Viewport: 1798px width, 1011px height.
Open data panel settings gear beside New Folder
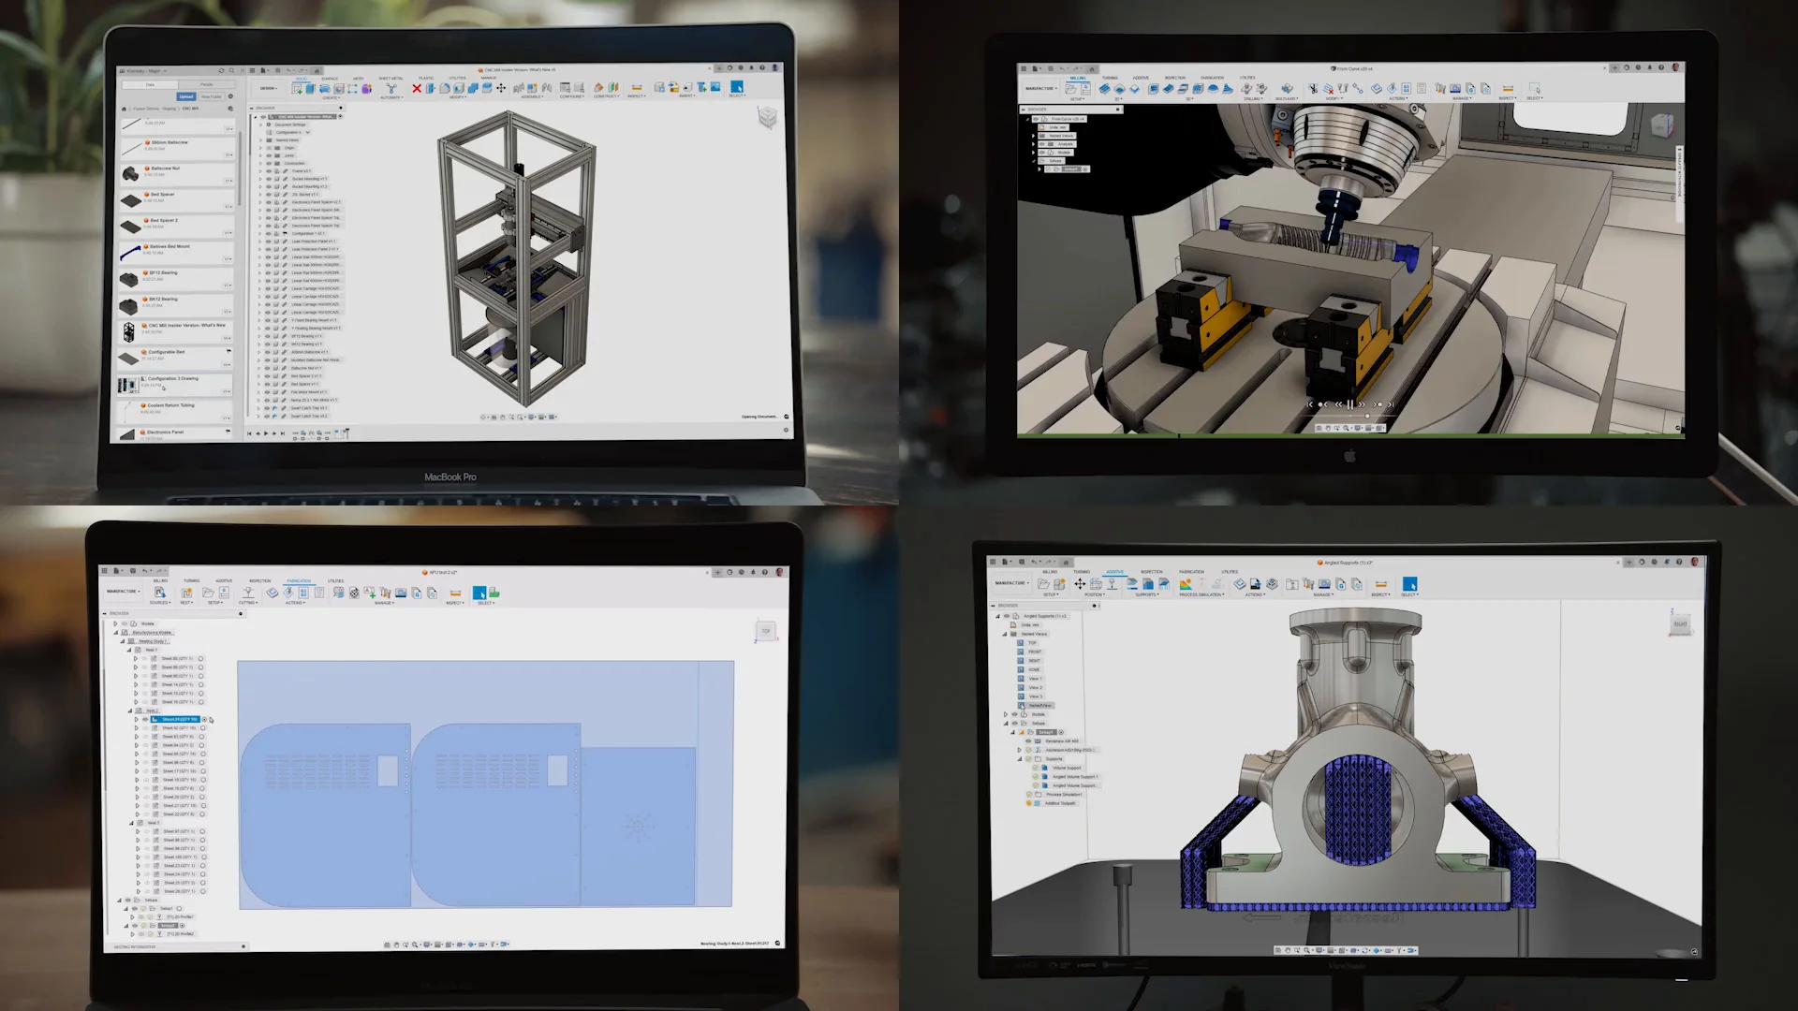[x=230, y=96]
